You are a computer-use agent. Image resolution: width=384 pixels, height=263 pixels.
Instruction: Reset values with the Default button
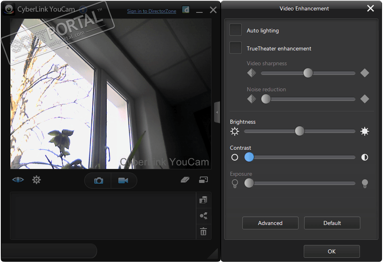coord(332,223)
